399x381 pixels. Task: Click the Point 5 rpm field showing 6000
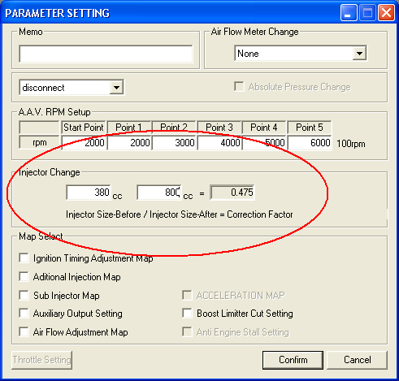click(310, 142)
